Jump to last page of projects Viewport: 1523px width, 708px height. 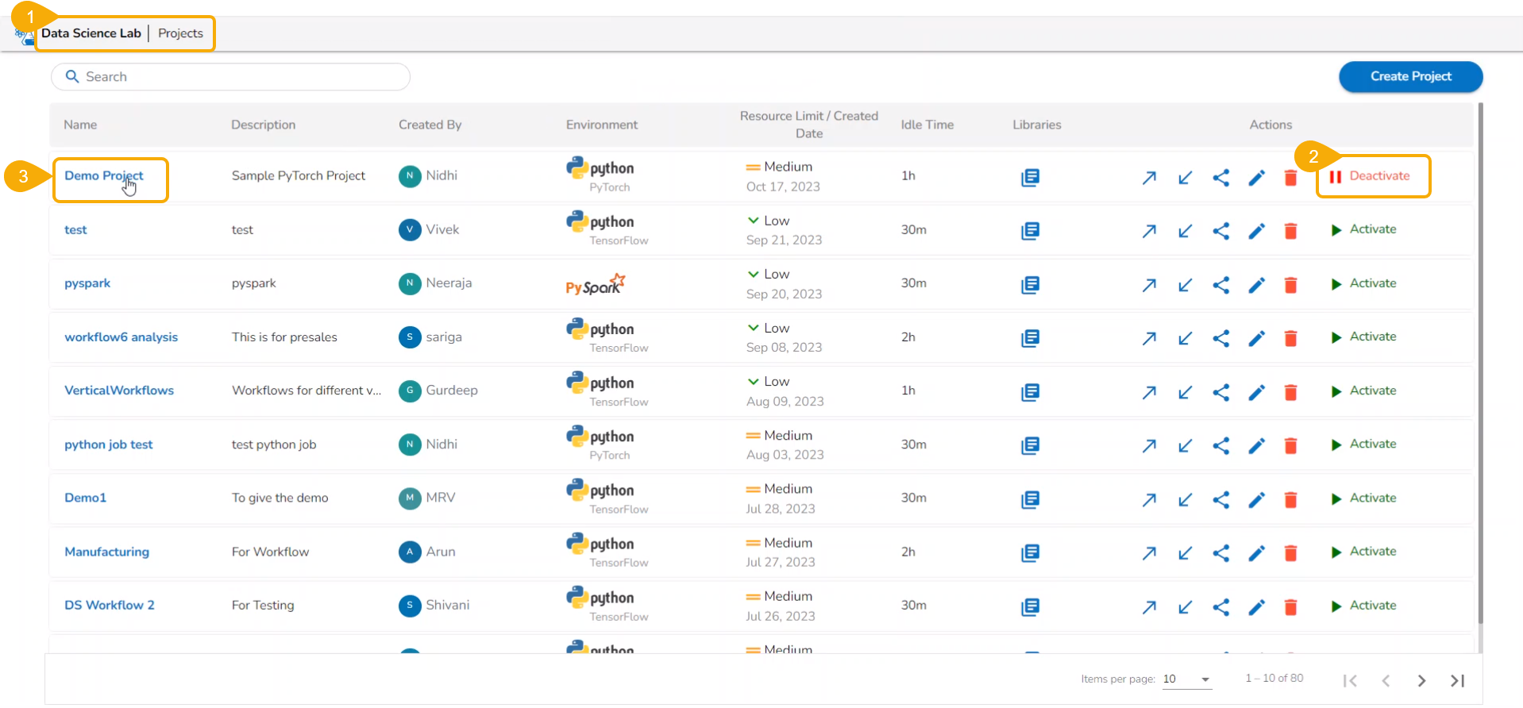[1457, 680]
